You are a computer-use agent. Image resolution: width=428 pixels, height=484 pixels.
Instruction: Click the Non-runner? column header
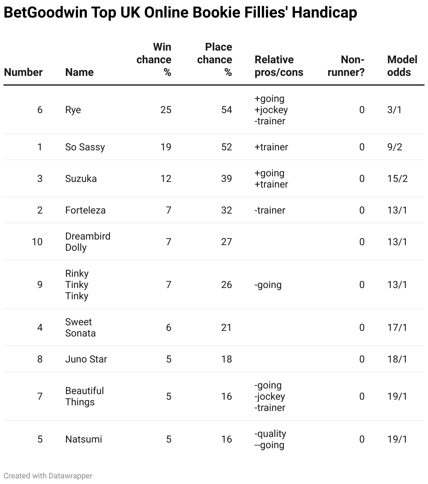(x=346, y=66)
